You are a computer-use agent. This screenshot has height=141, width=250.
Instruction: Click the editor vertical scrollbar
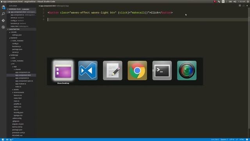point(249,73)
